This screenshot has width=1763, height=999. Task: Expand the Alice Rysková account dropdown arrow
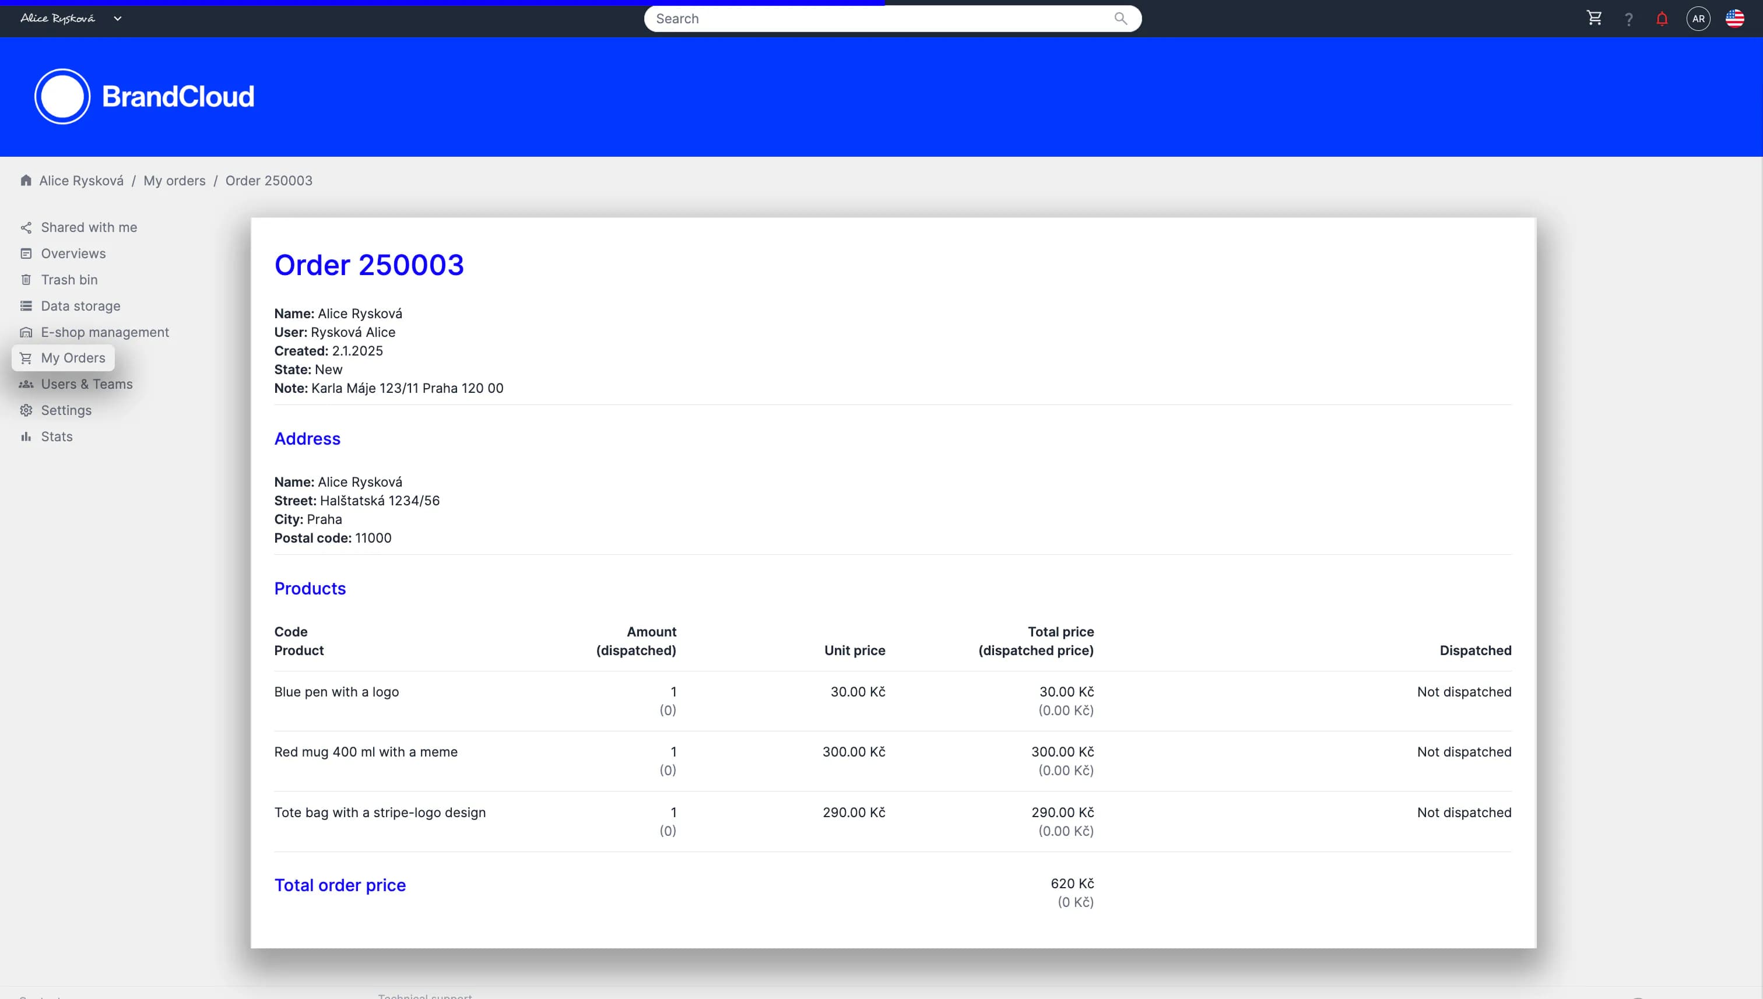[117, 19]
